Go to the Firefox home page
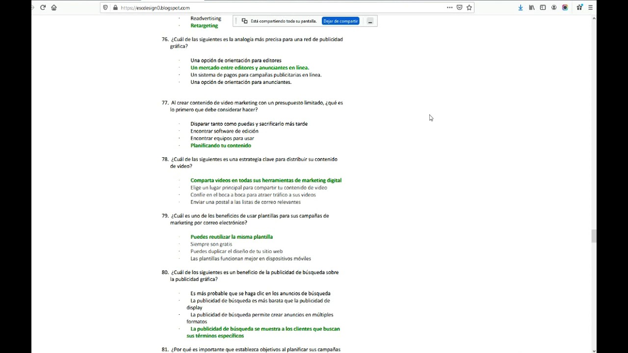 pos(54,7)
